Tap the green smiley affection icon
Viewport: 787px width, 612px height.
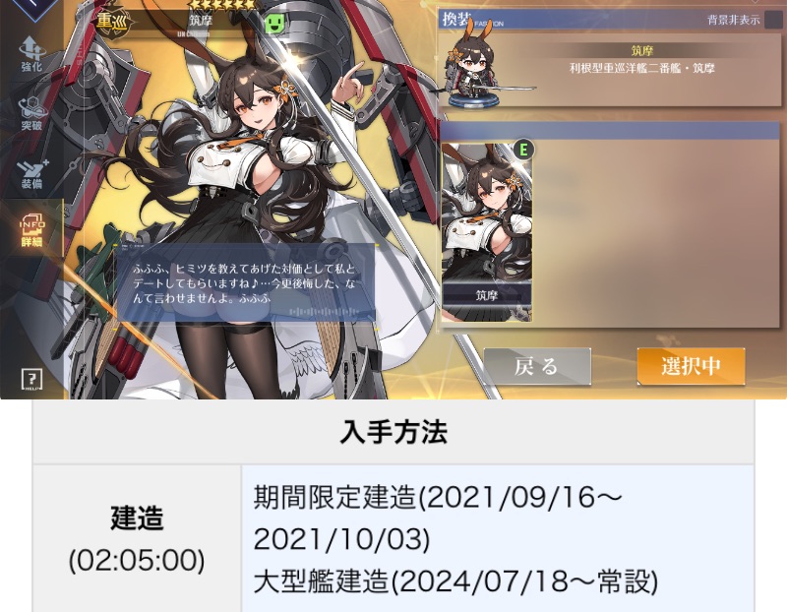(274, 23)
